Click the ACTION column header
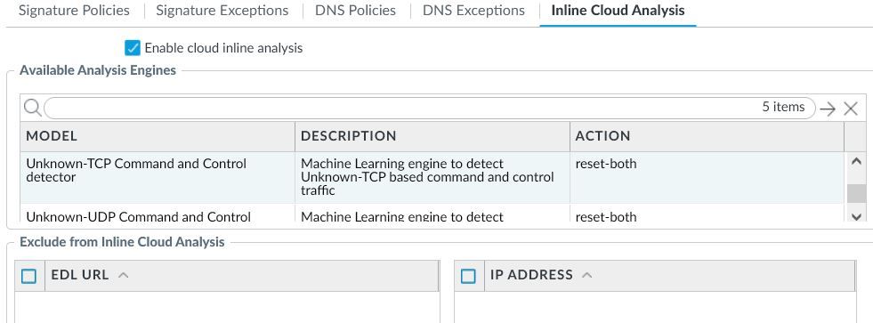 click(x=707, y=136)
